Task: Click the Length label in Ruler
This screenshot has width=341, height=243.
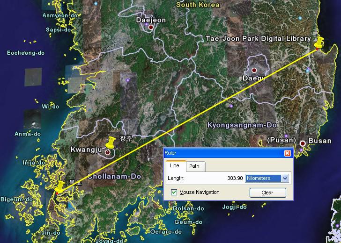Action: click(x=176, y=179)
